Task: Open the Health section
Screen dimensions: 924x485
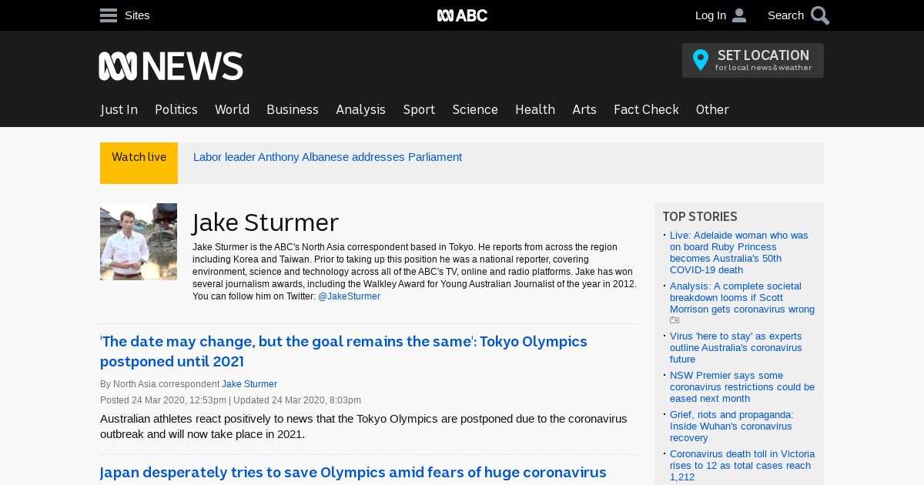Action: point(535,109)
